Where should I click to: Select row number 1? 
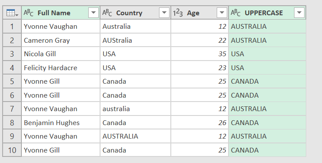pyautogui.click(x=12, y=27)
